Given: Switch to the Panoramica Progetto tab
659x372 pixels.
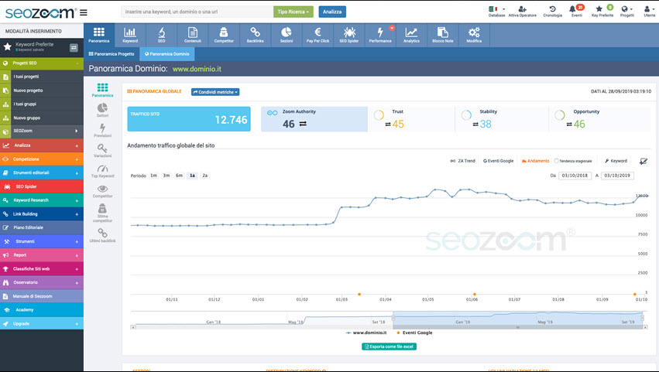Looking at the screenshot, I should click(112, 54).
